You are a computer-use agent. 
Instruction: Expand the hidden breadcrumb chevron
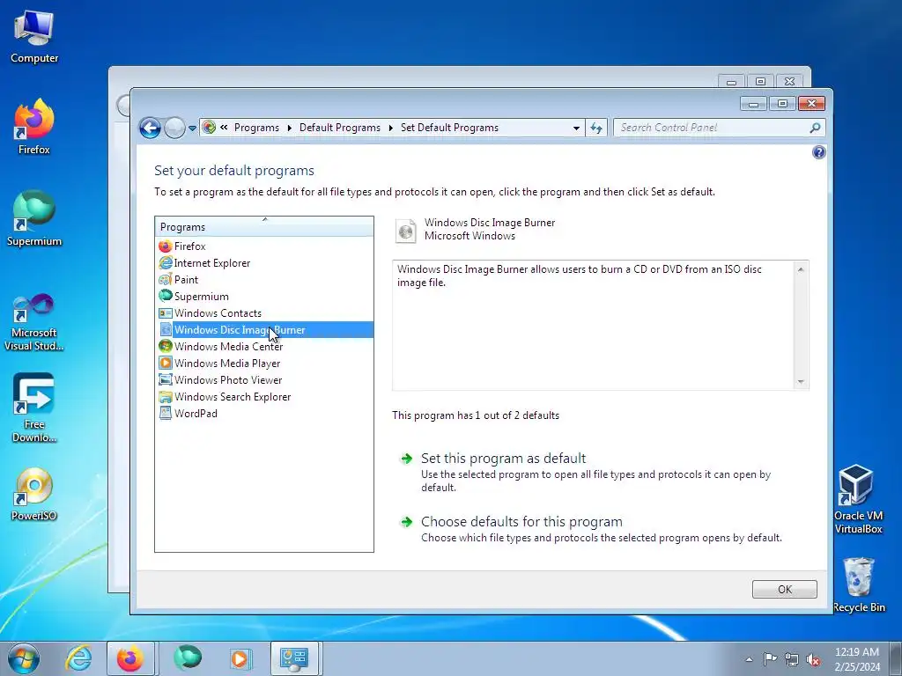[224, 128]
